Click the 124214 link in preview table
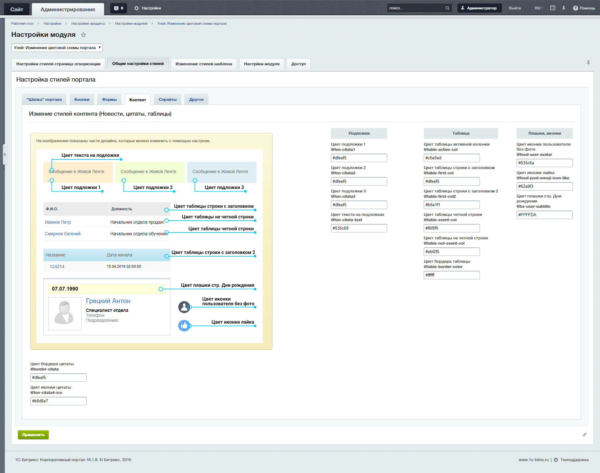 tap(57, 266)
